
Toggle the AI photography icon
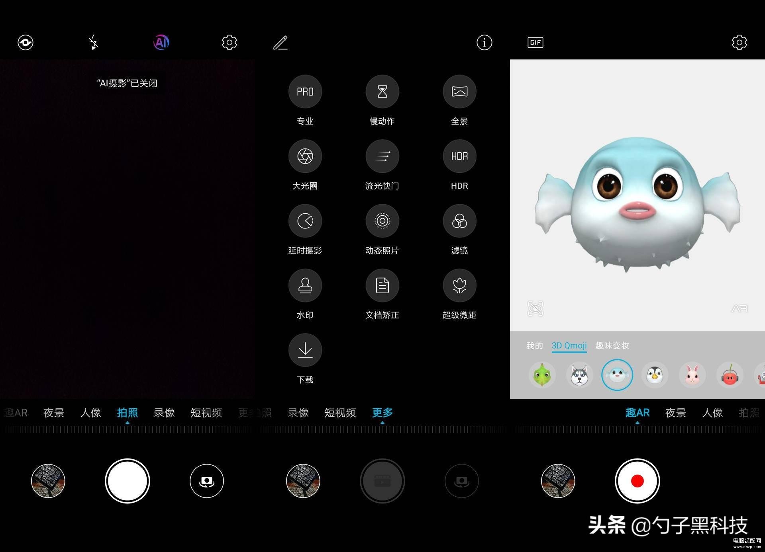[161, 42]
